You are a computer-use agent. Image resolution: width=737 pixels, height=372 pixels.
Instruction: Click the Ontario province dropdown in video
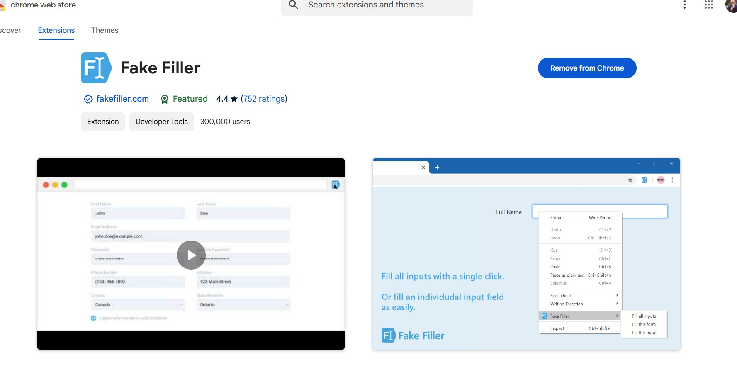point(243,305)
